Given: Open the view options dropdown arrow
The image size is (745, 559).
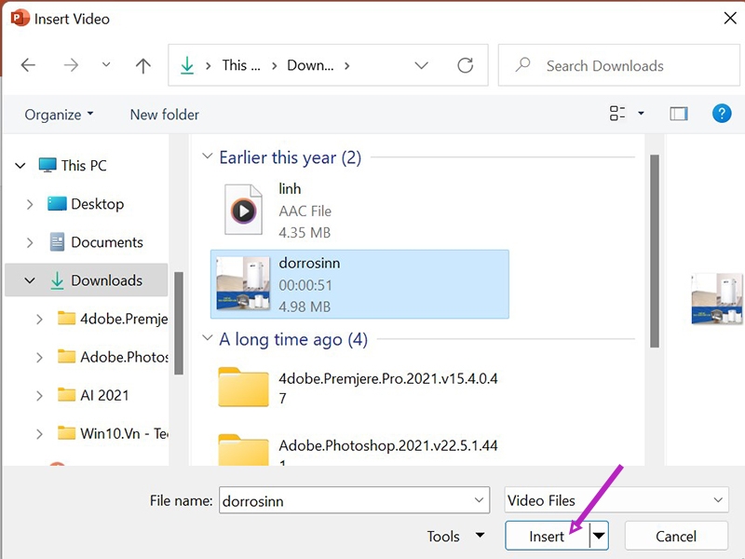Looking at the screenshot, I should (x=641, y=113).
